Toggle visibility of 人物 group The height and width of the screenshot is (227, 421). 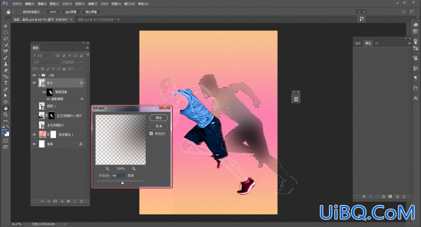point(34,75)
